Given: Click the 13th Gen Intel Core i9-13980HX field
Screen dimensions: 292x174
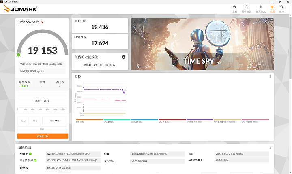Looking at the screenshot, I should pyautogui.click(x=157, y=154).
